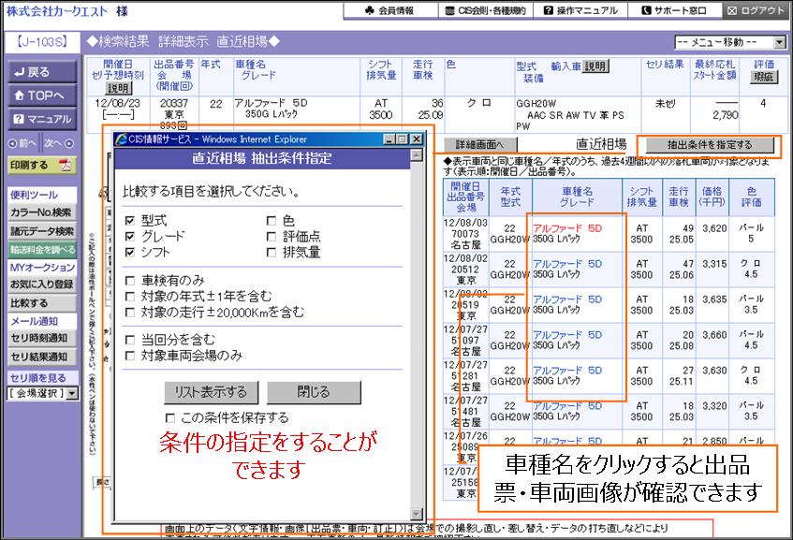The width and height of the screenshot is (793, 540).
Task: Click price 3,620 in 直近相場 table
Action: click(x=714, y=228)
